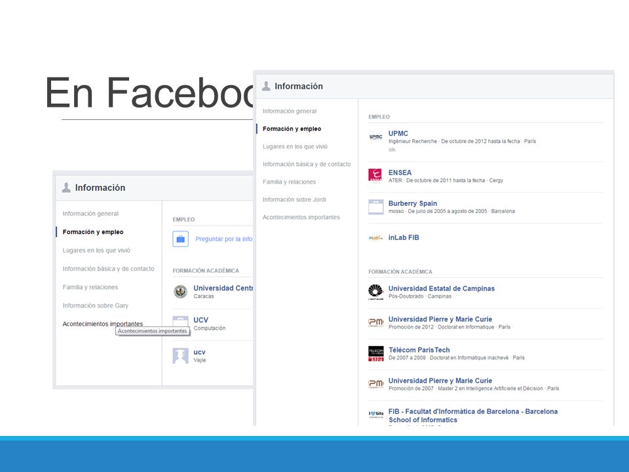Click the ucv Vejle placeholder icon

pyautogui.click(x=181, y=355)
